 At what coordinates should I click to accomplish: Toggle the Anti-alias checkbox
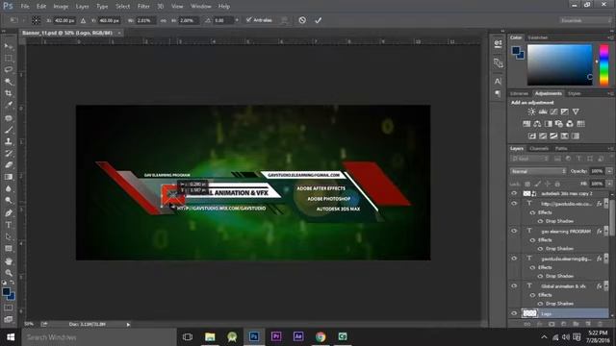coord(248,20)
